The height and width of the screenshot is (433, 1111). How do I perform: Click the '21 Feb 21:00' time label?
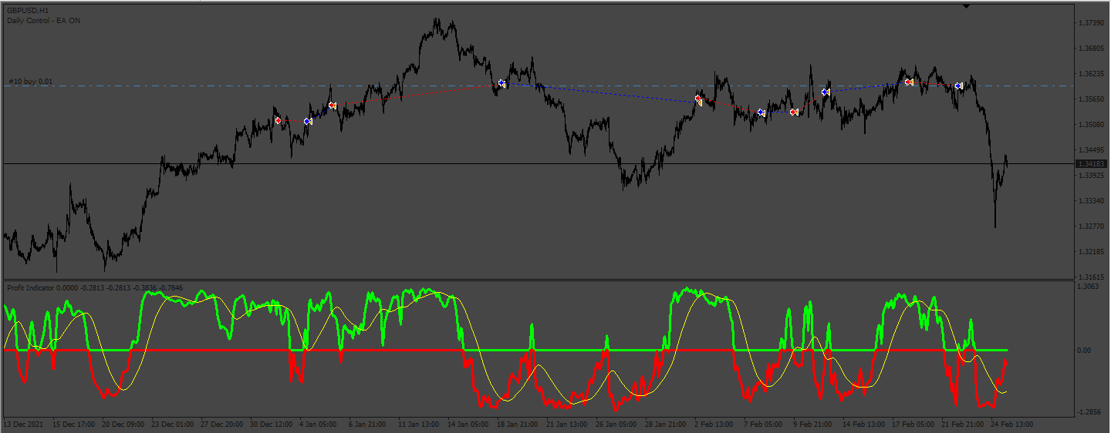point(964,424)
